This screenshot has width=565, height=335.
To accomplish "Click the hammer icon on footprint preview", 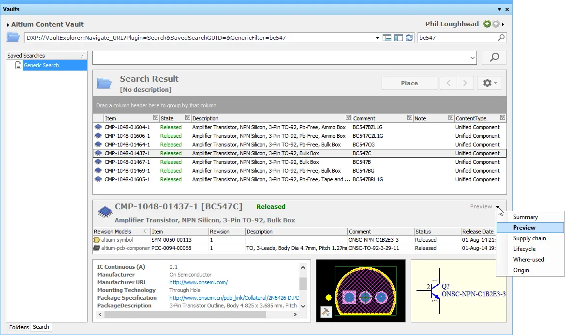I will 326,312.
